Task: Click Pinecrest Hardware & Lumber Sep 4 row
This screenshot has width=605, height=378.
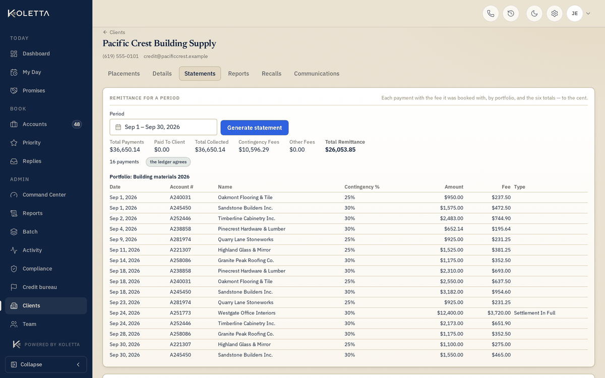Action: 252,229
